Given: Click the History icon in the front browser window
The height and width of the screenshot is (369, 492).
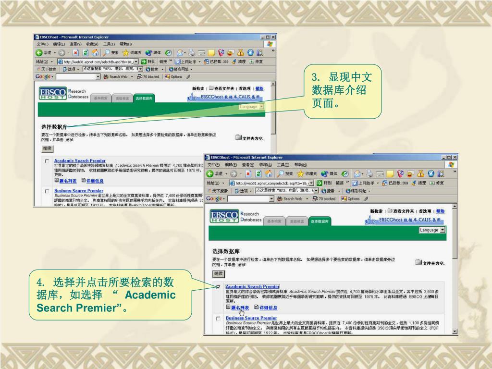Looking at the screenshot, I should [x=345, y=174].
